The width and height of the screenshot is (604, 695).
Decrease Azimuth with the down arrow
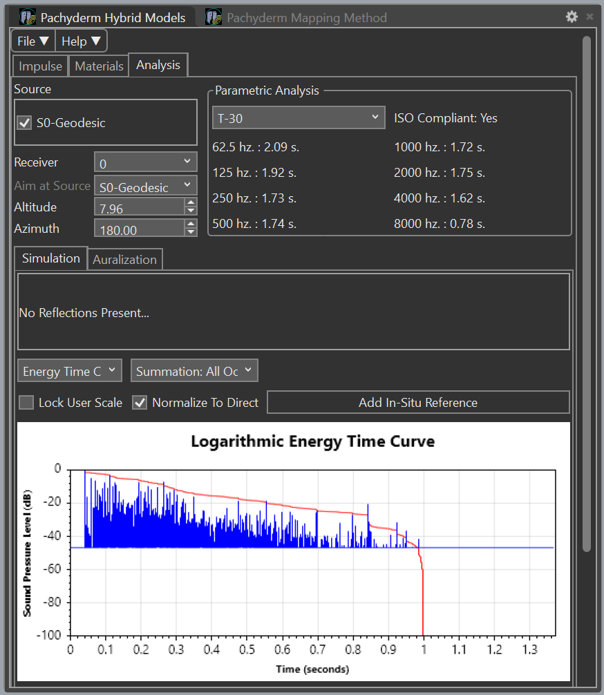click(x=191, y=232)
